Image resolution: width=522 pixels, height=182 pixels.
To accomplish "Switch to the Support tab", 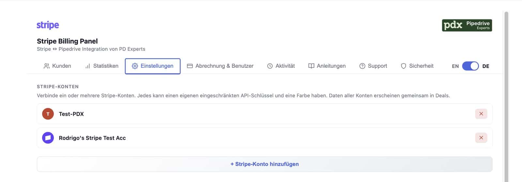I will tap(373, 66).
